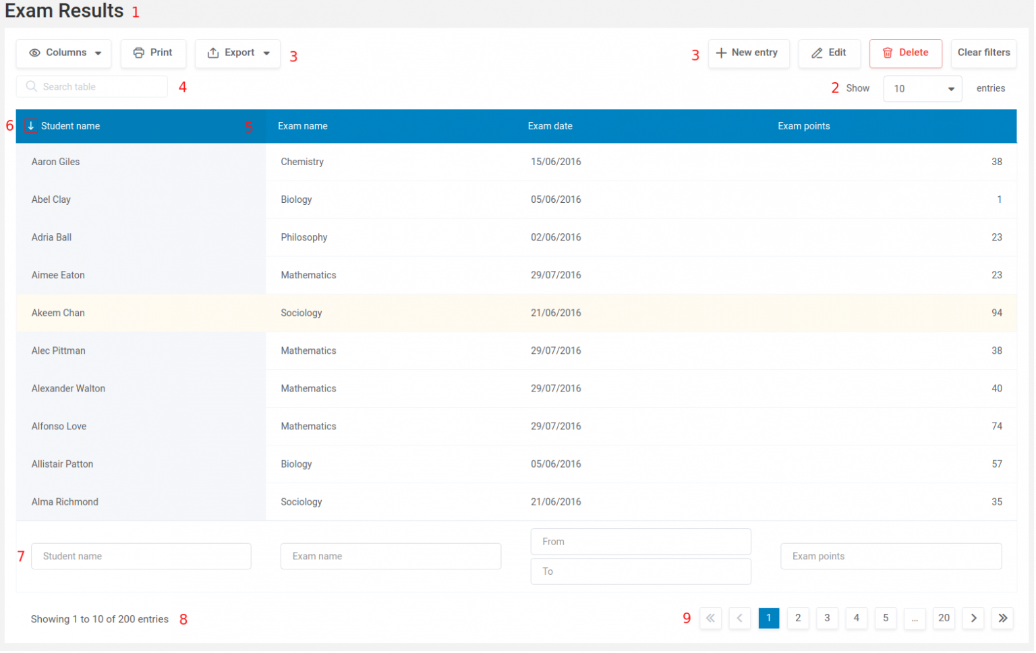
Task: Click the eye icon on Columns button
Action: click(x=34, y=53)
